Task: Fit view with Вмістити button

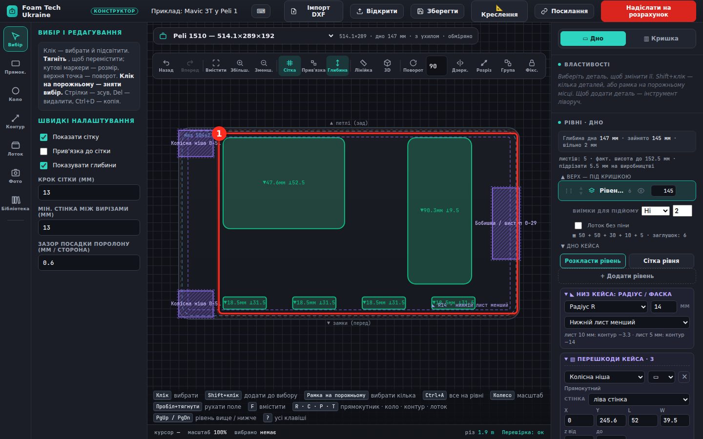Action: 216,66
